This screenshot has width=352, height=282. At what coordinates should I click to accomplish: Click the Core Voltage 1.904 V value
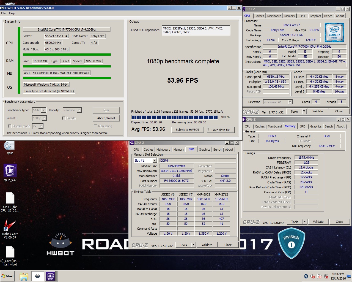point(311,40)
